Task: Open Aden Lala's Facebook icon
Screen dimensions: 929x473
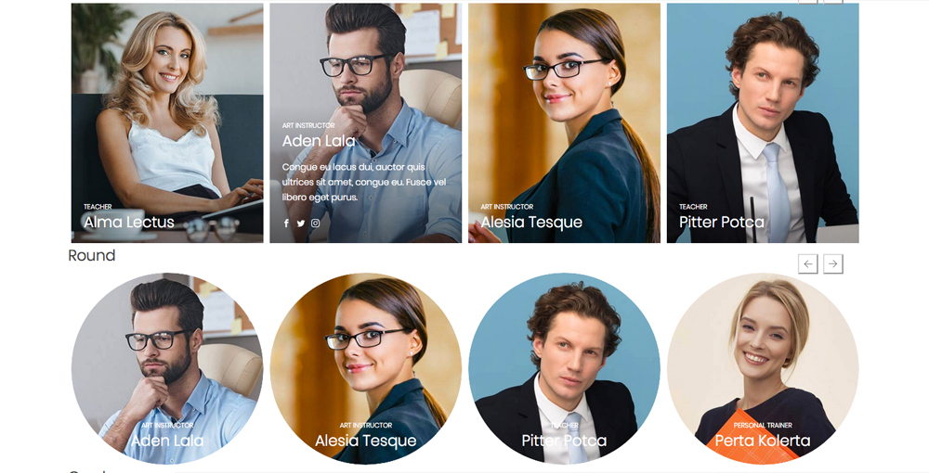Action: coord(286,223)
